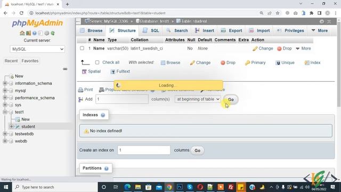Reload the browser page
The image size is (341, 192).
pos(21,13)
